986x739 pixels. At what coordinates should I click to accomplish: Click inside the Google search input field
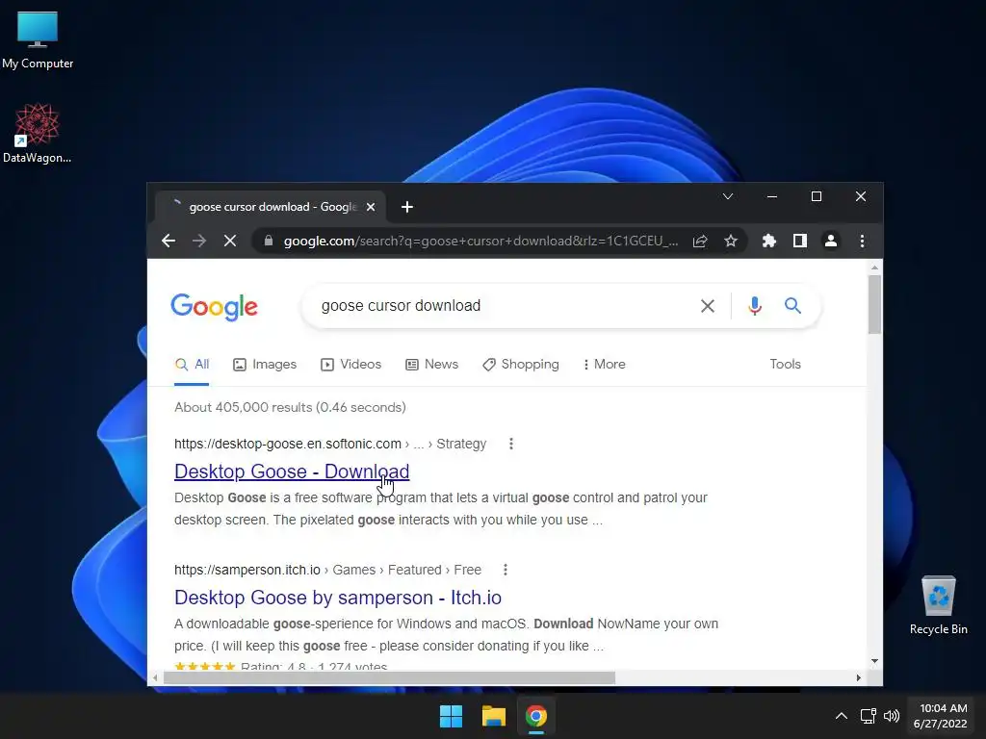(x=503, y=306)
